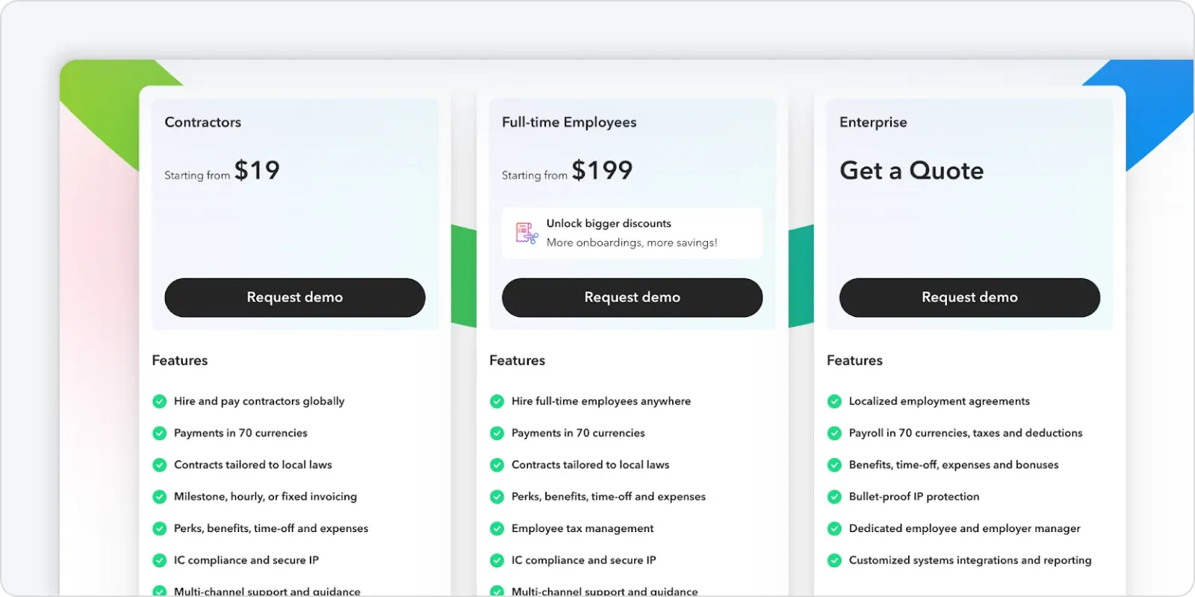Click check icon beside Dedicated employee and employer manager

tap(834, 528)
